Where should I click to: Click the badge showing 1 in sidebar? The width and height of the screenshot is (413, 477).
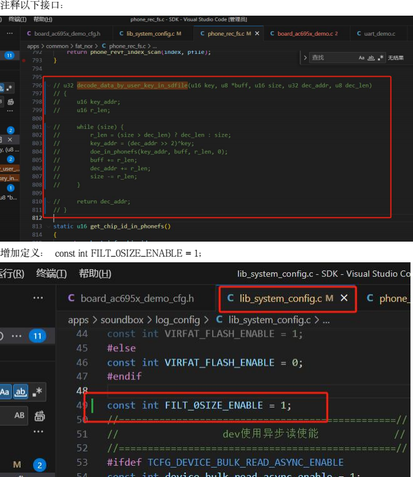(11, 188)
